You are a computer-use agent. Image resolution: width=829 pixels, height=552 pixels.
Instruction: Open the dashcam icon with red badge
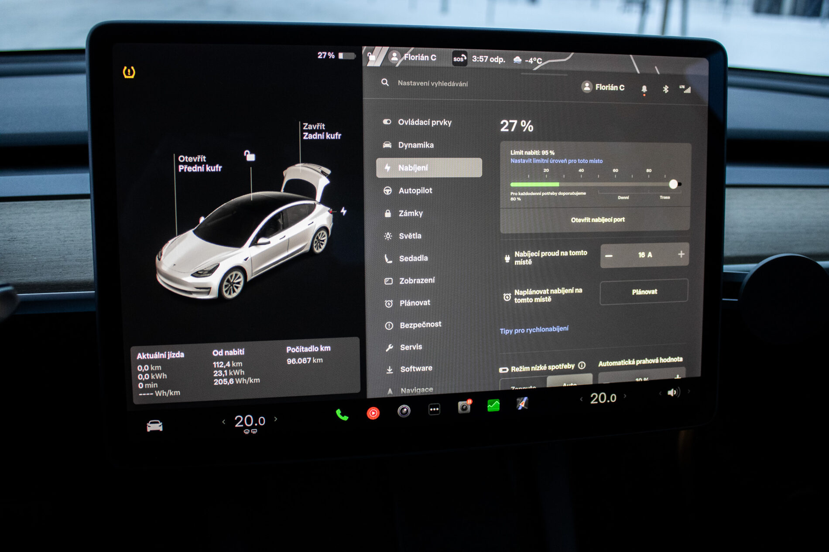(x=464, y=407)
